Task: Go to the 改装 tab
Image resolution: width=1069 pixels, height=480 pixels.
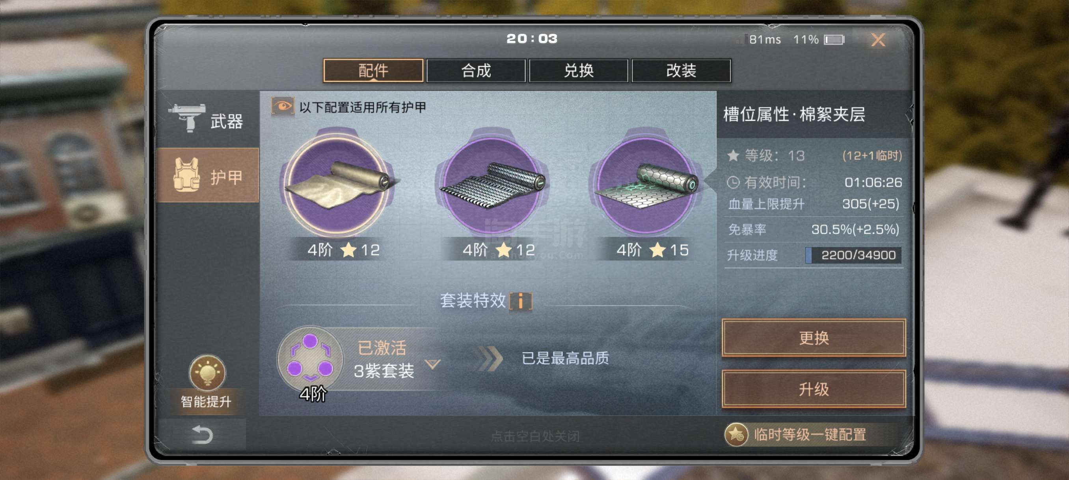Action: point(681,71)
